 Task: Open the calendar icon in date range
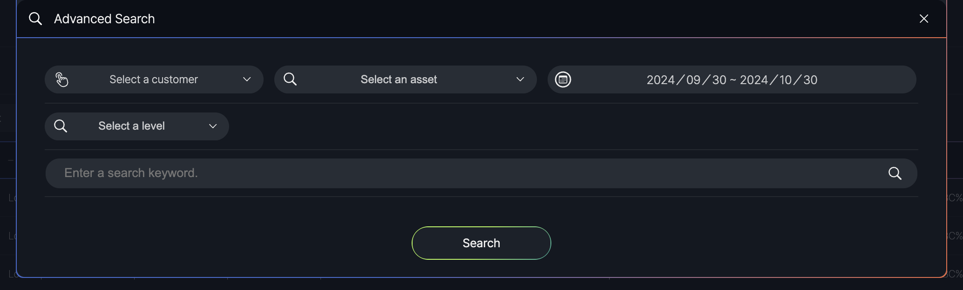pyautogui.click(x=563, y=79)
